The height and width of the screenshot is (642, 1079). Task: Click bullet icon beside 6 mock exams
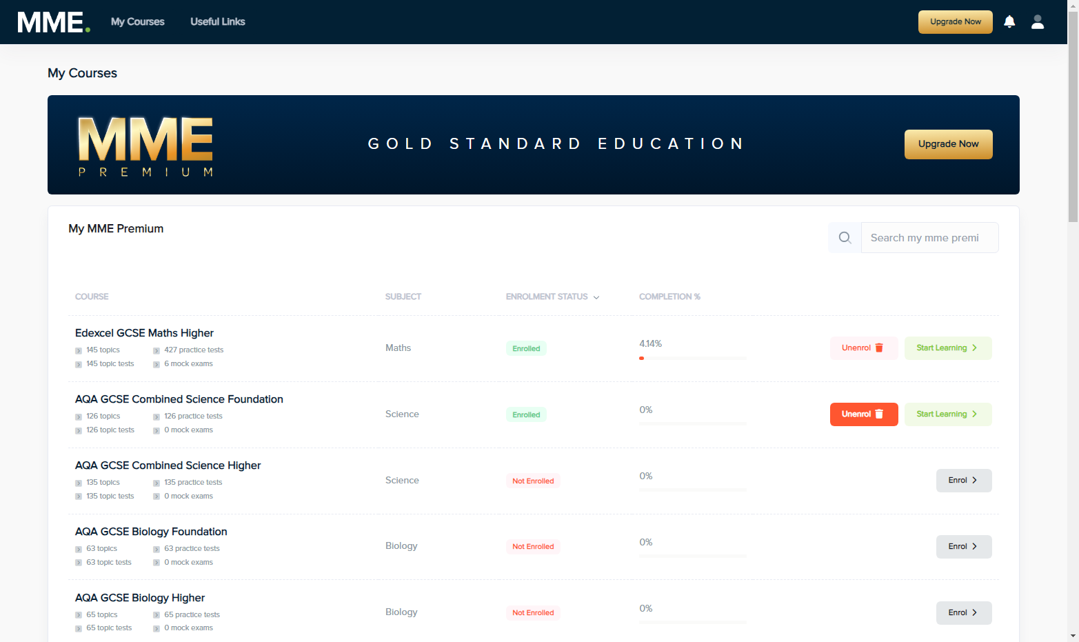pyautogui.click(x=157, y=365)
